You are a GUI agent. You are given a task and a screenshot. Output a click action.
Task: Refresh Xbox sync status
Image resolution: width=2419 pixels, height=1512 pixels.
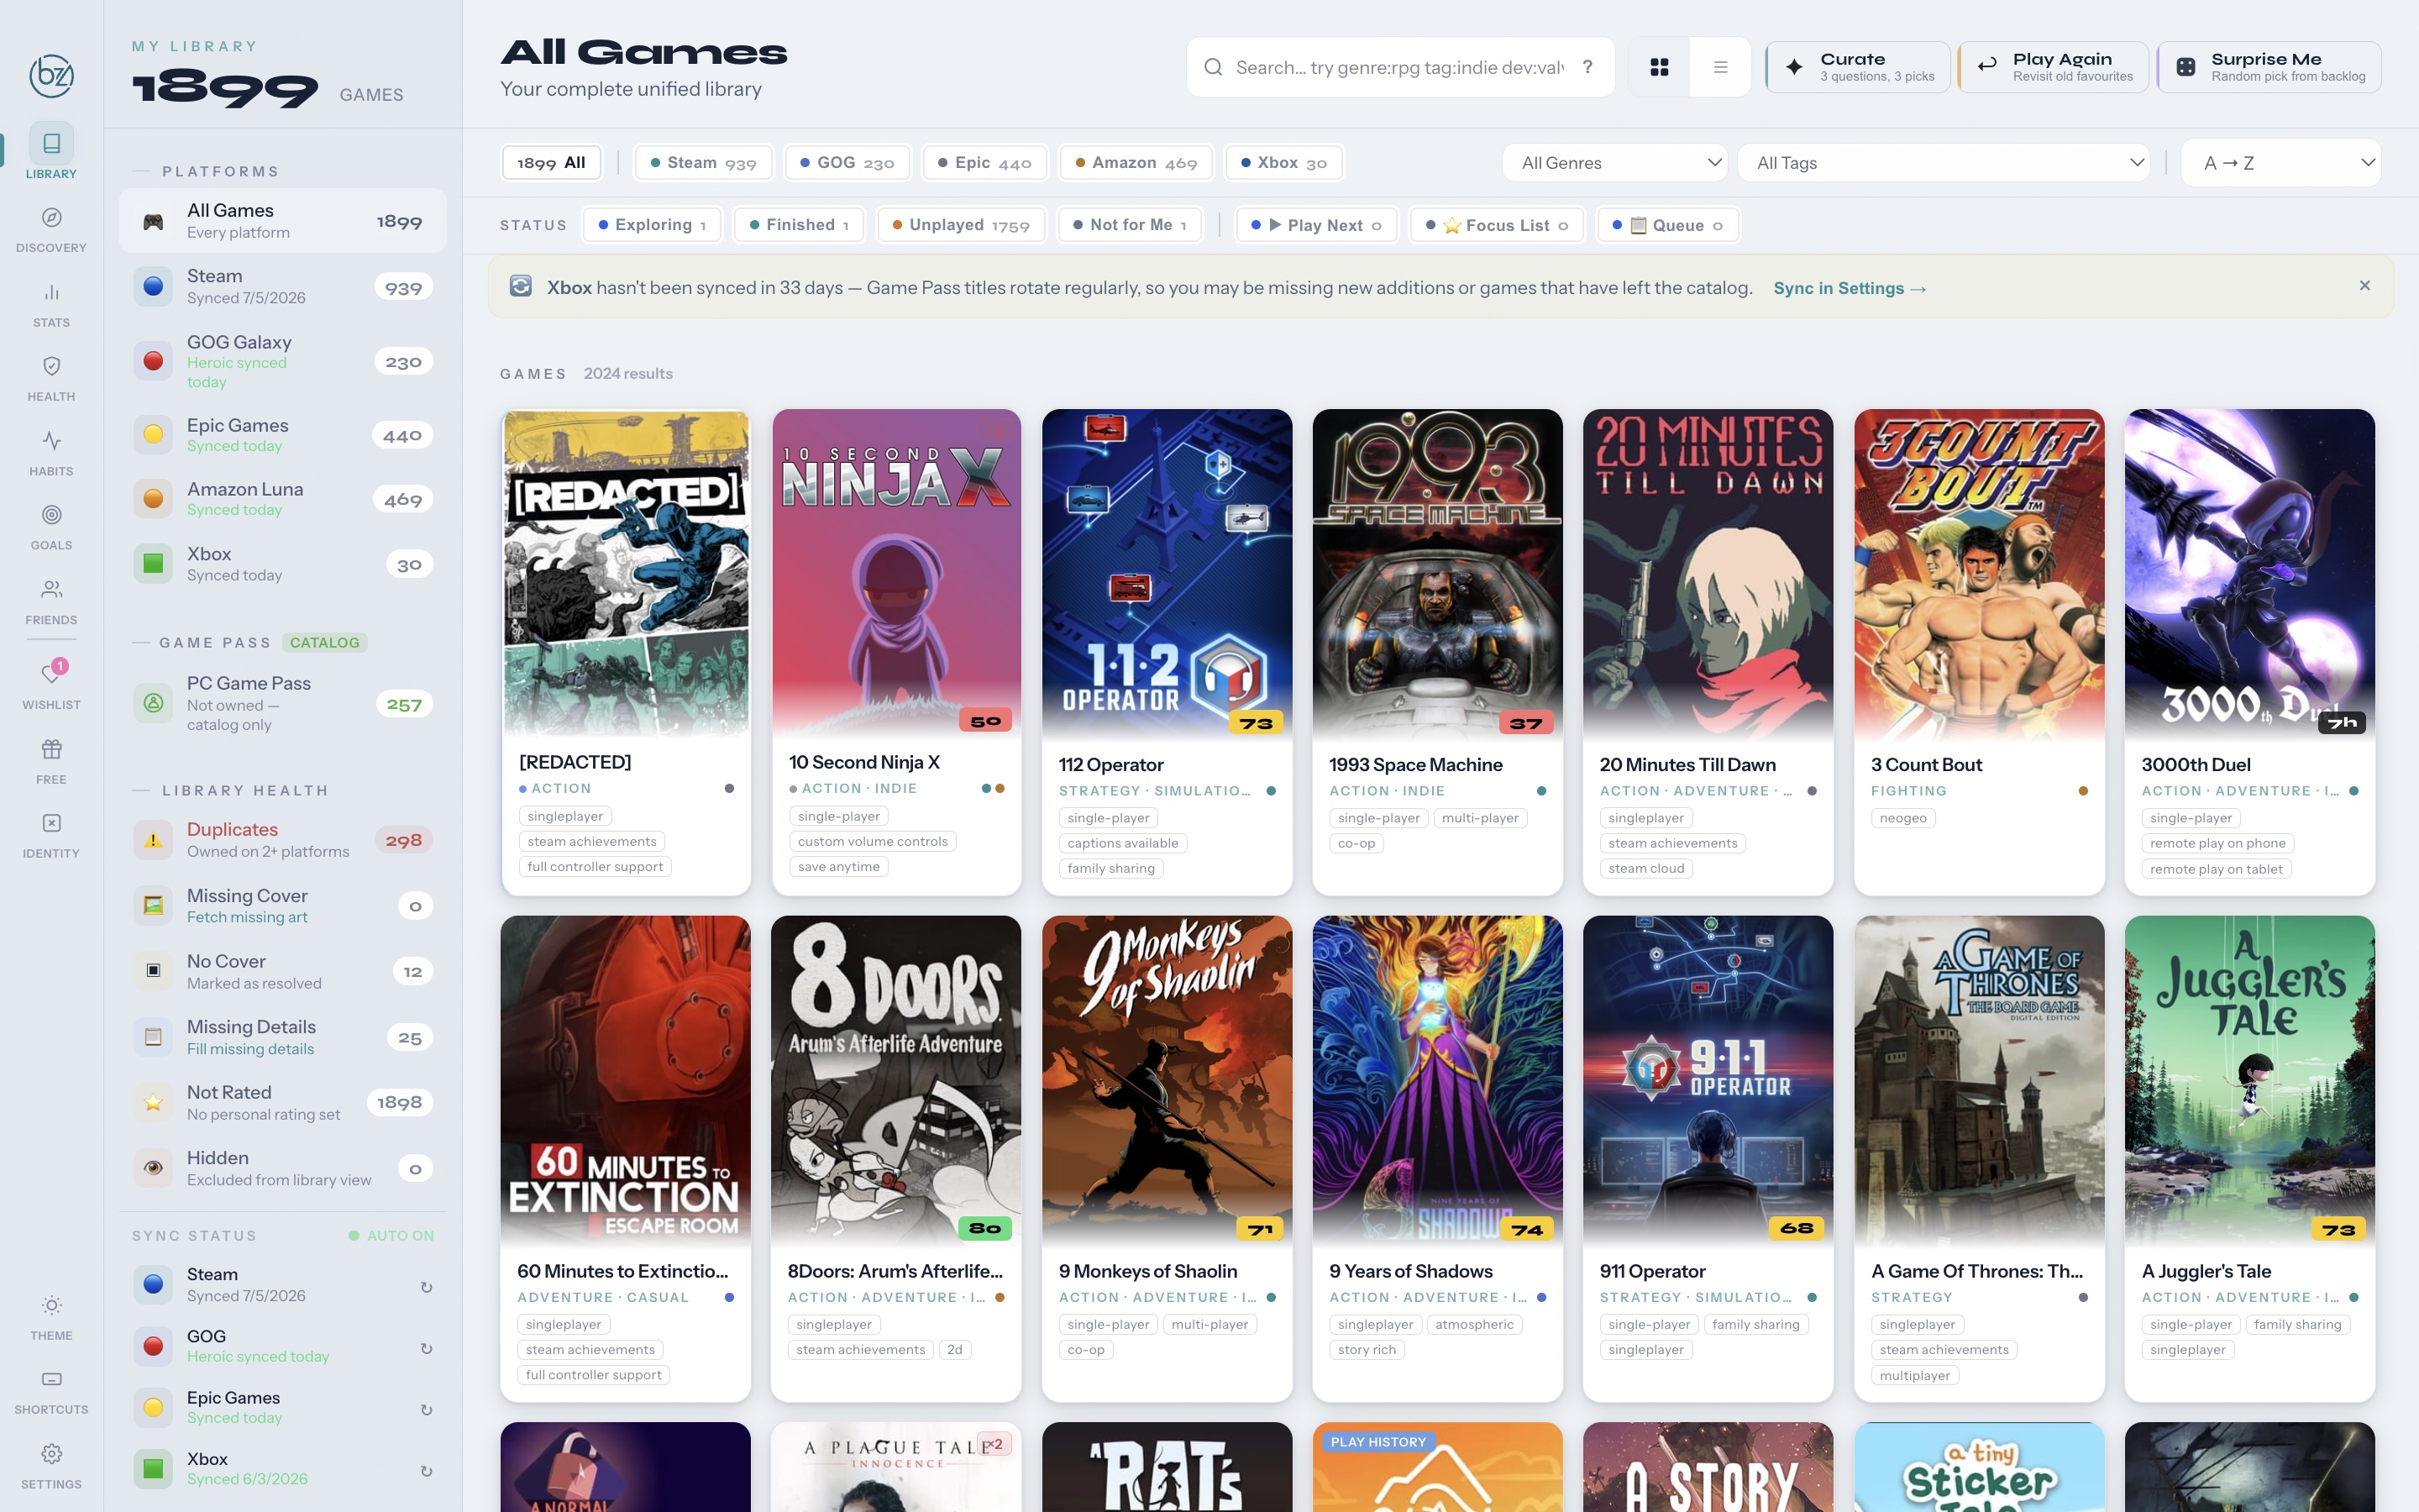coord(426,1471)
